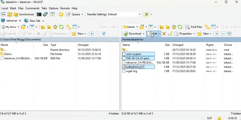Click the remote Edit button
This screenshot has height=120, width=241.
coord(152,34)
